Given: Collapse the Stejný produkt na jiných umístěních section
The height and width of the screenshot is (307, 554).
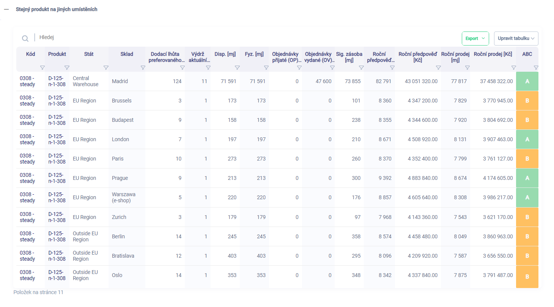Looking at the screenshot, I should pos(6,9).
